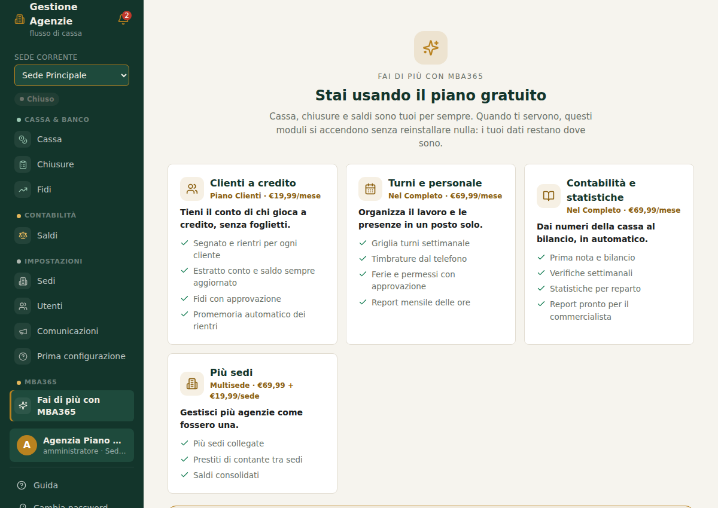The image size is (718, 508).
Task: Open Prima configurazione
Action: tap(72, 356)
